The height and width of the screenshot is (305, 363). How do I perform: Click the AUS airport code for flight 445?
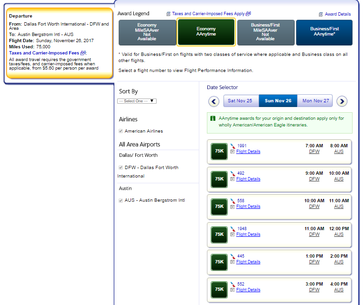tap(339, 262)
